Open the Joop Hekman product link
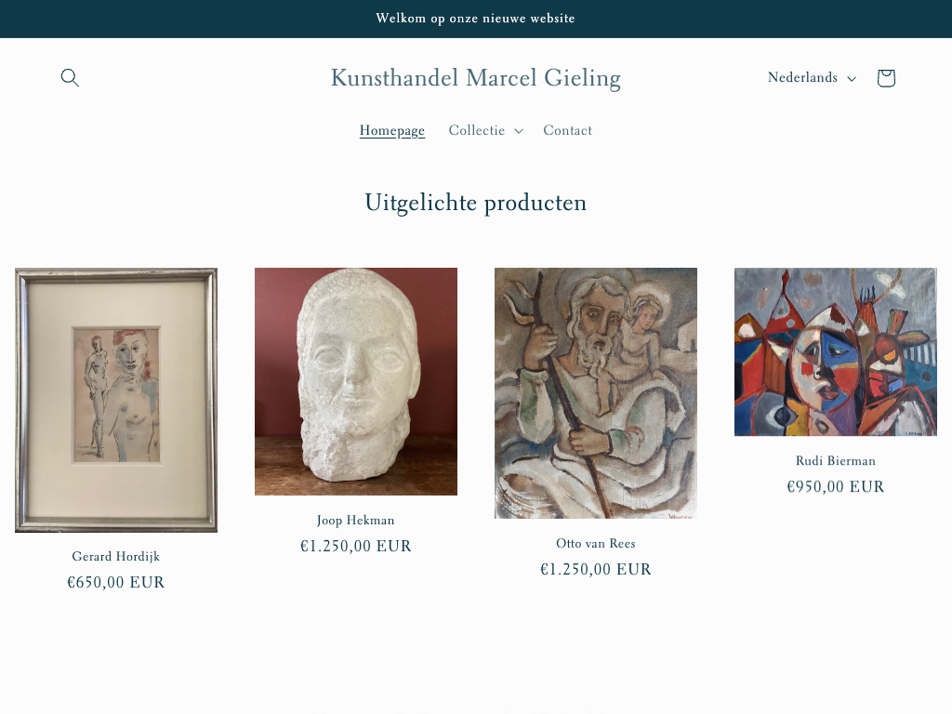952x714 pixels. click(356, 521)
